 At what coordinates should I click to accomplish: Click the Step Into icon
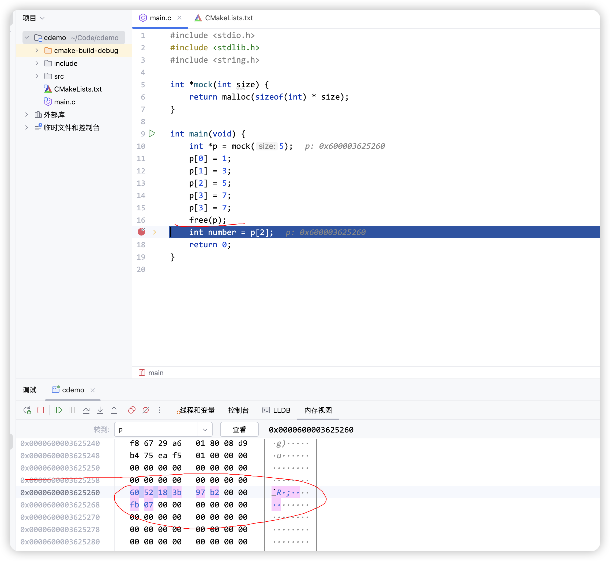100,410
